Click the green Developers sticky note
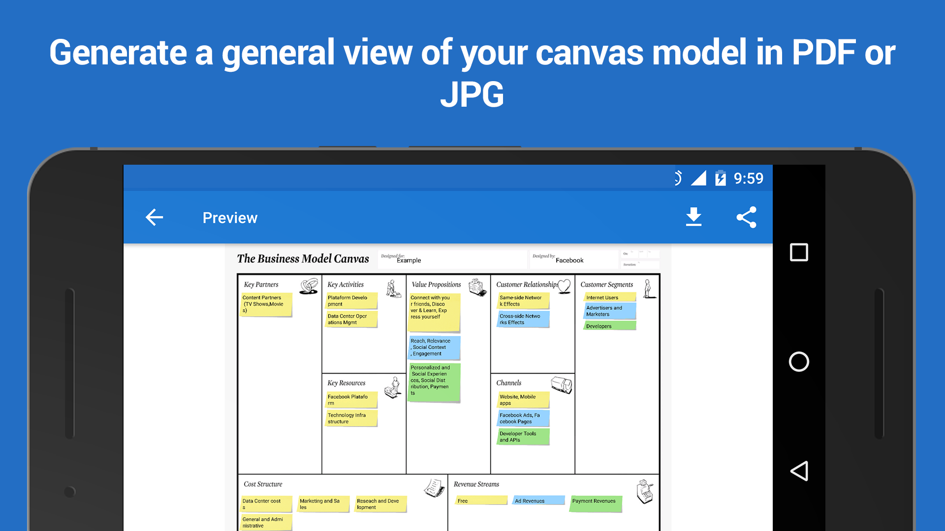The image size is (945, 531). pyautogui.click(x=610, y=326)
